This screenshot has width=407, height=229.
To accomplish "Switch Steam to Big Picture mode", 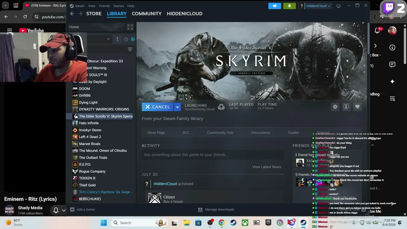I will (338, 6).
